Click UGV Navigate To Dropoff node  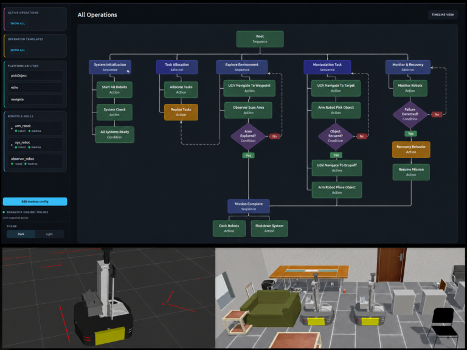click(x=337, y=168)
